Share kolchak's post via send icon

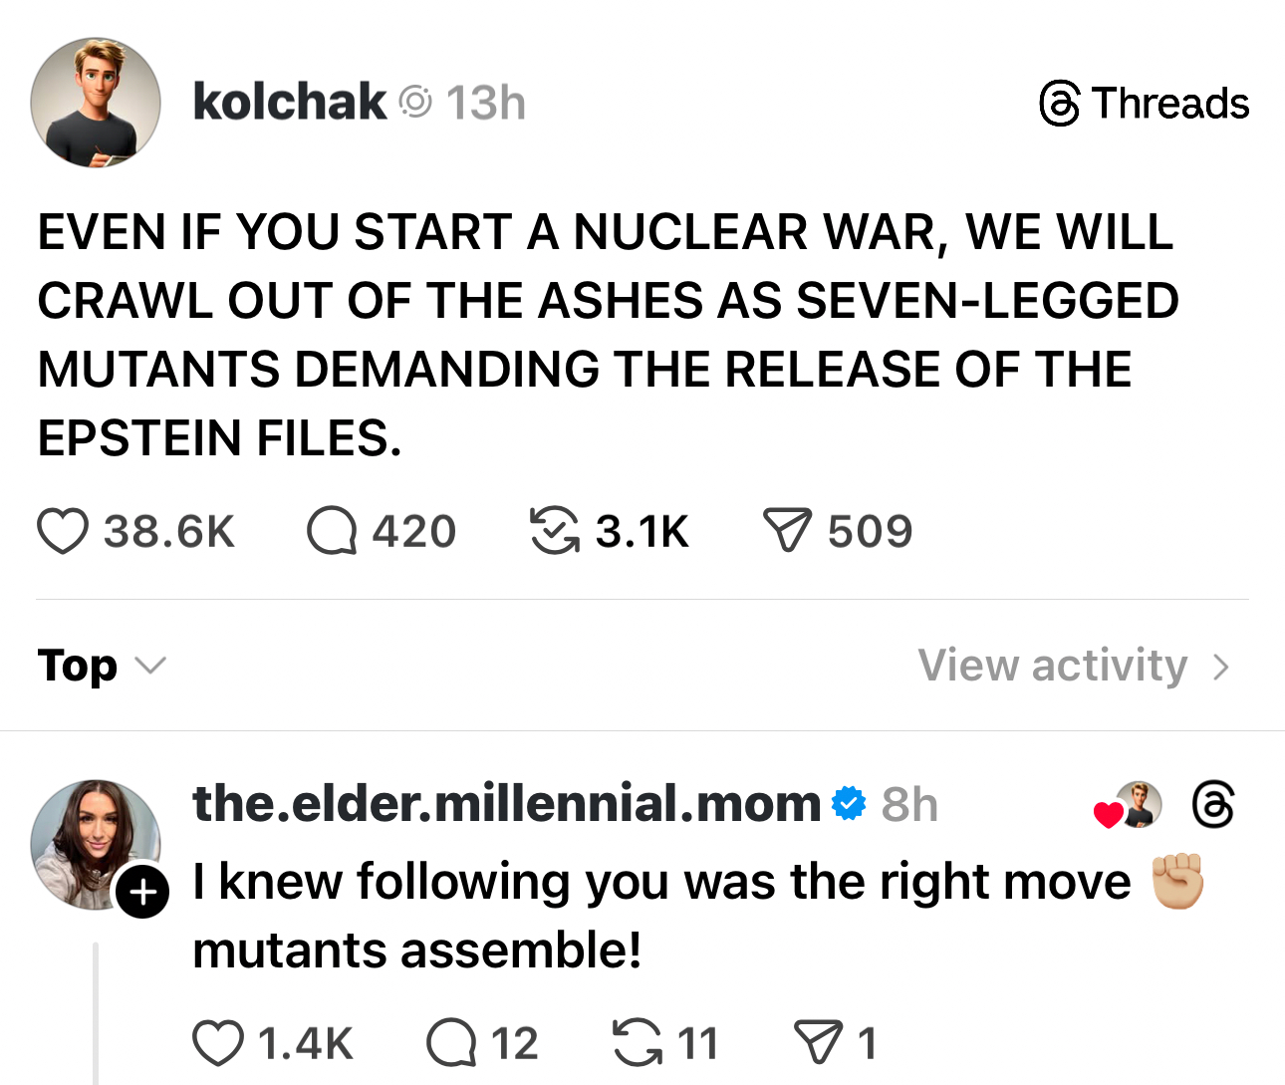[787, 531]
